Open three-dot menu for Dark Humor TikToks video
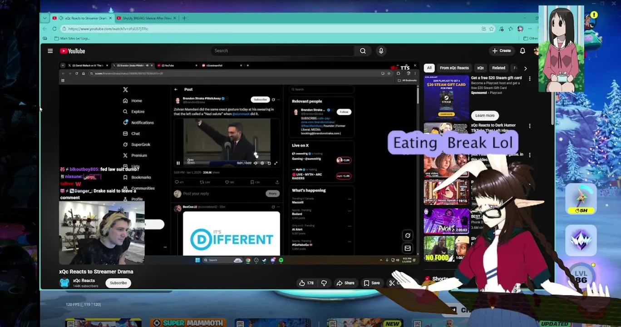The width and height of the screenshot is (621, 327). [529, 126]
